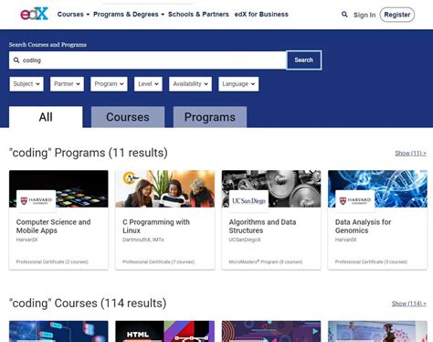Click "Search Courses and Programs" label

(x=48, y=45)
